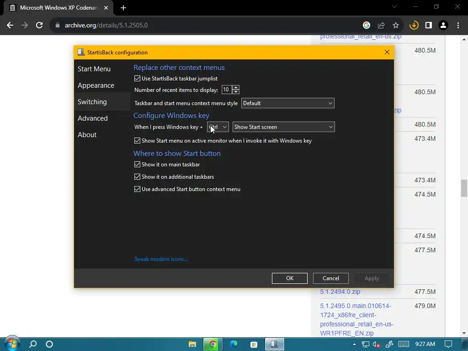Toggle Chrome side panel icon
Viewport: 468px width, 351px height.
429,26
